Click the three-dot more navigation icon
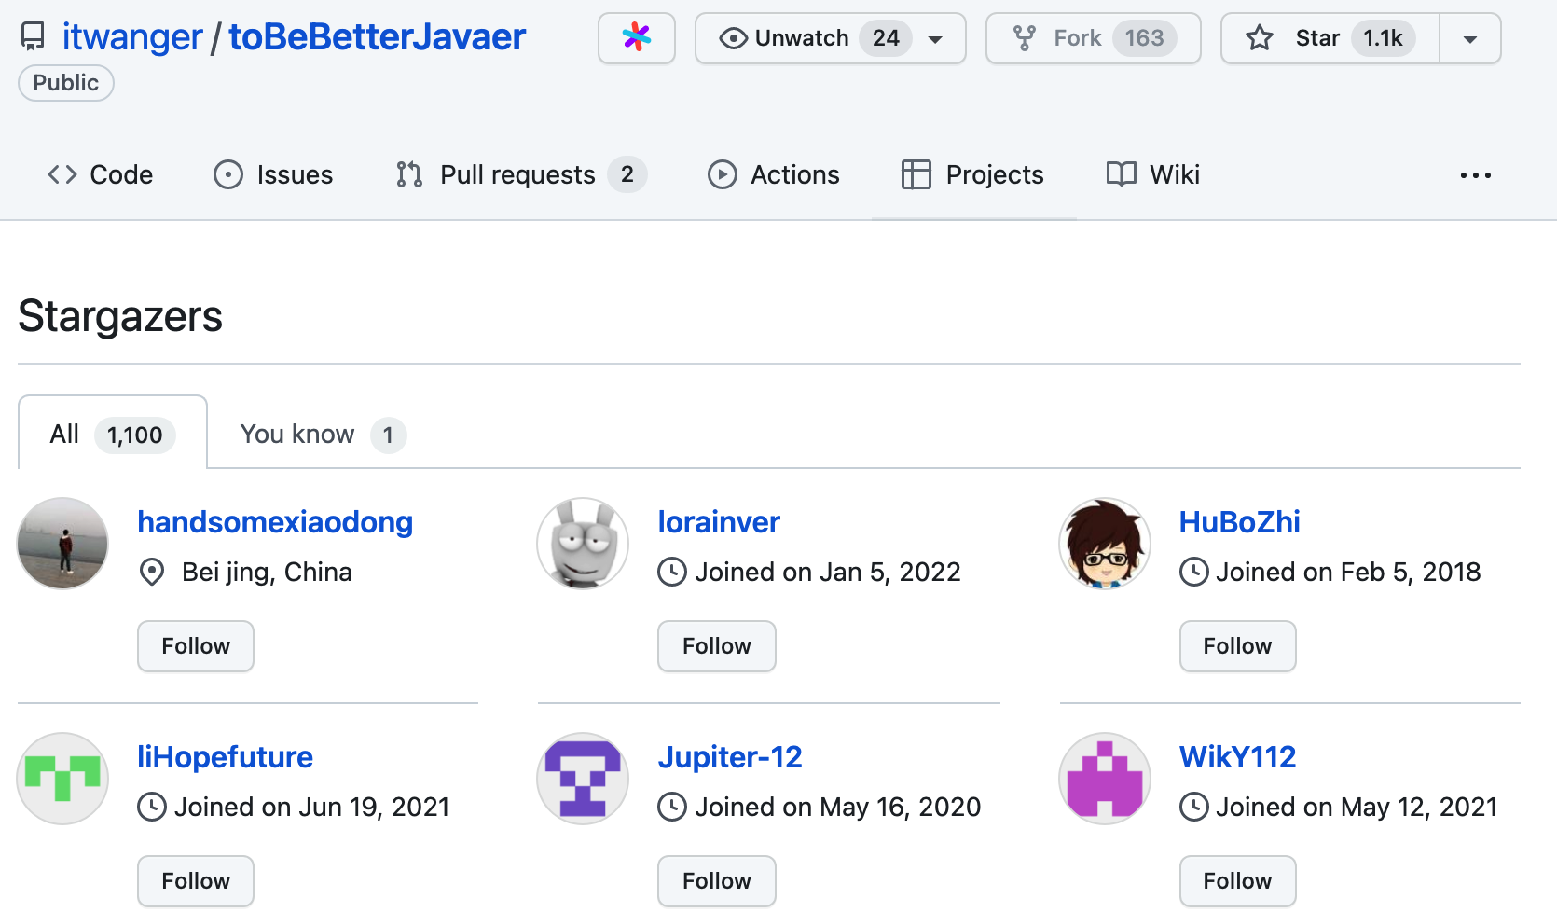Screen dimensions: 1557x912 pos(1475,175)
